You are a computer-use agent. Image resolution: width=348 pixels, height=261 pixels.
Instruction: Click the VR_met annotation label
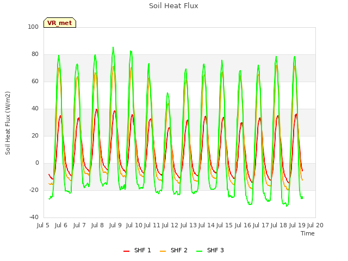[x=60, y=23]
